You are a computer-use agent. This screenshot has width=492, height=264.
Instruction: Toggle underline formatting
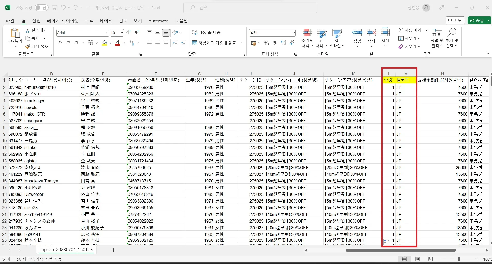point(77,43)
